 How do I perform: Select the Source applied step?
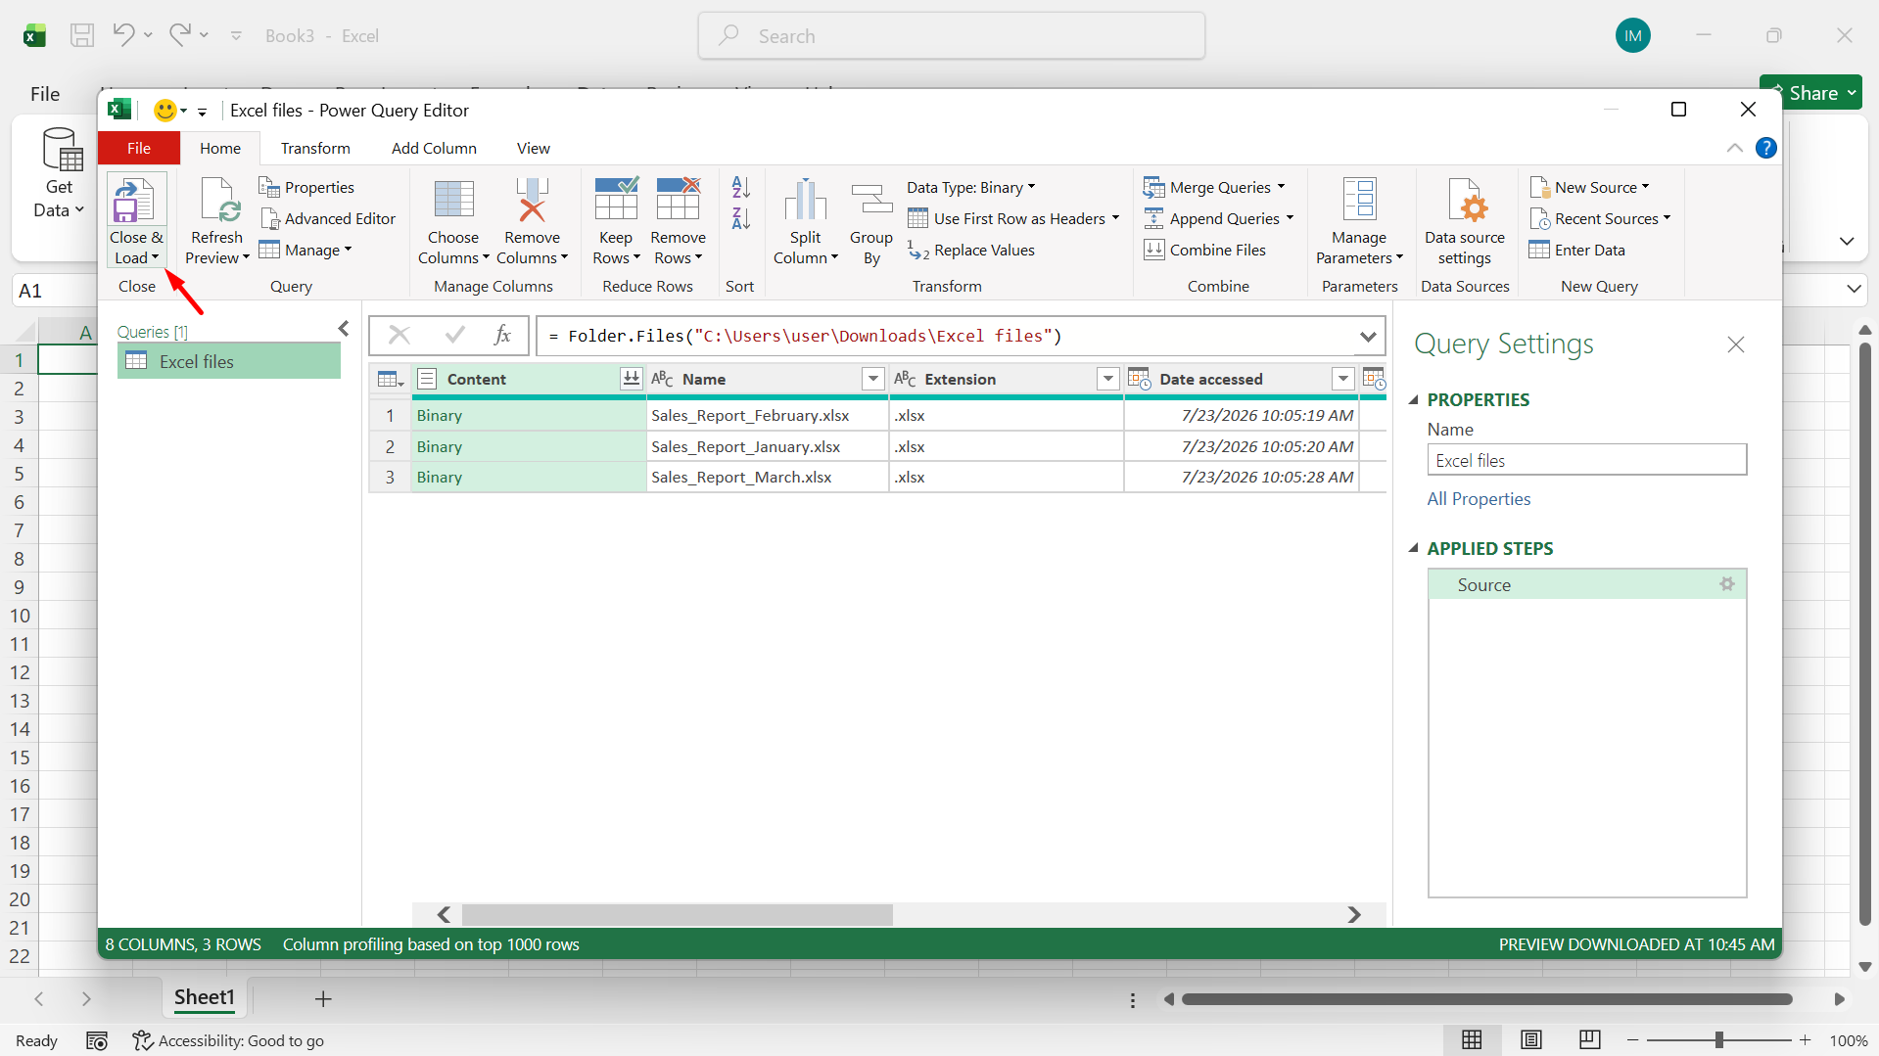(1586, 584)
